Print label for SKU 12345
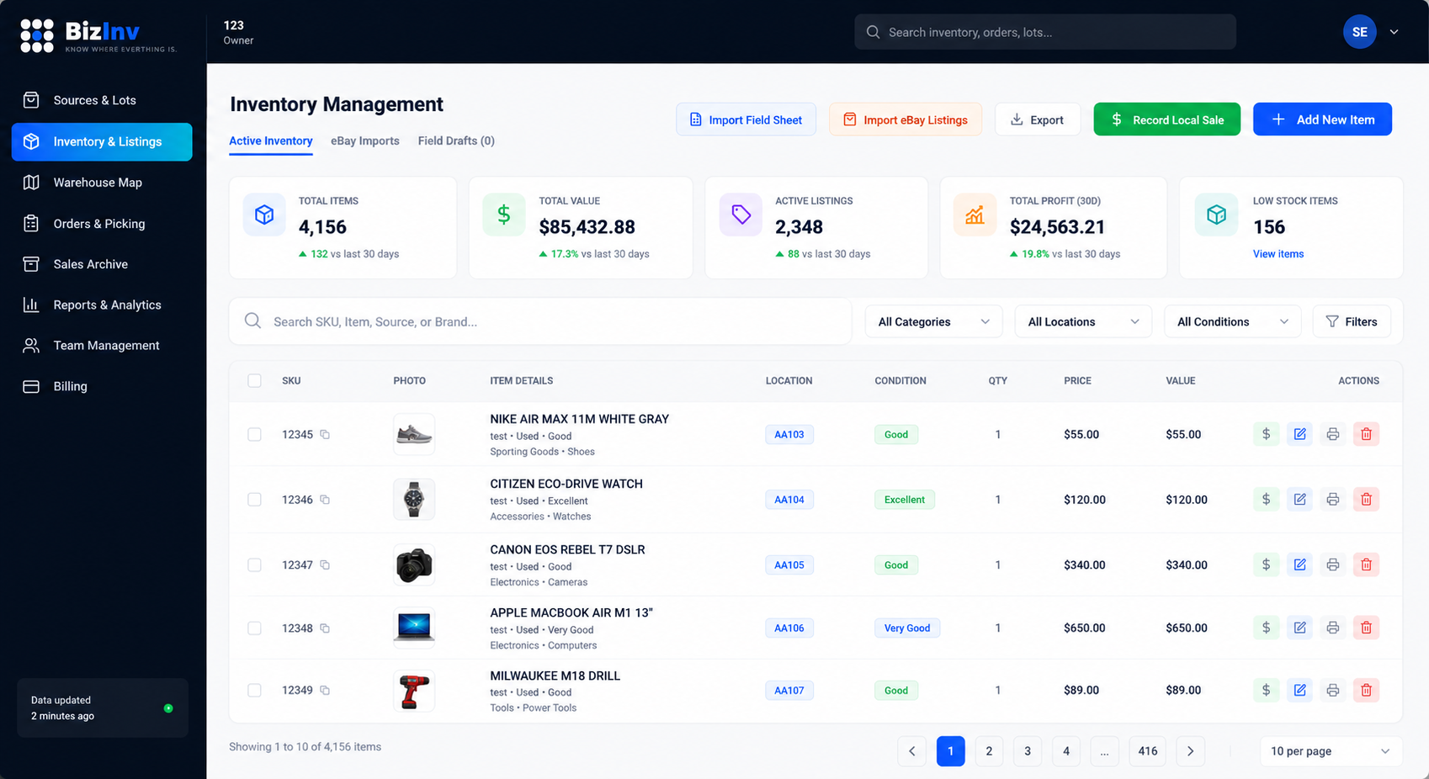The image size is (1429, 779). [1333, 434]
